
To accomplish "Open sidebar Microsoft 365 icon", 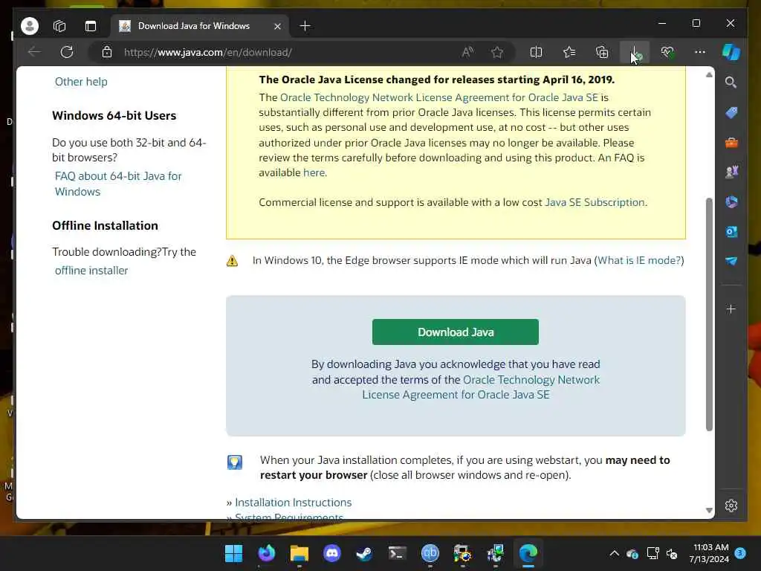I will [x=731, y=201].
